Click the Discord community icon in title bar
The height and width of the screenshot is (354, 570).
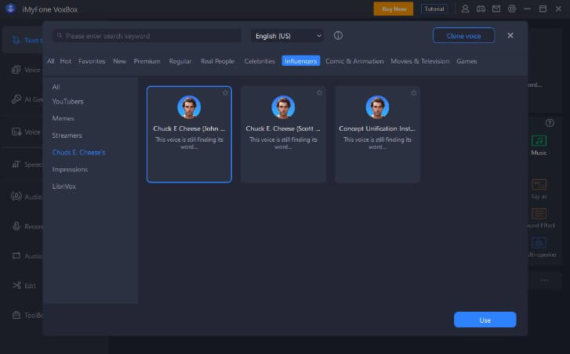tap(481, 9)
